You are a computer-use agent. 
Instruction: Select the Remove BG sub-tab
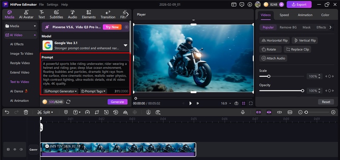[288, 27]
